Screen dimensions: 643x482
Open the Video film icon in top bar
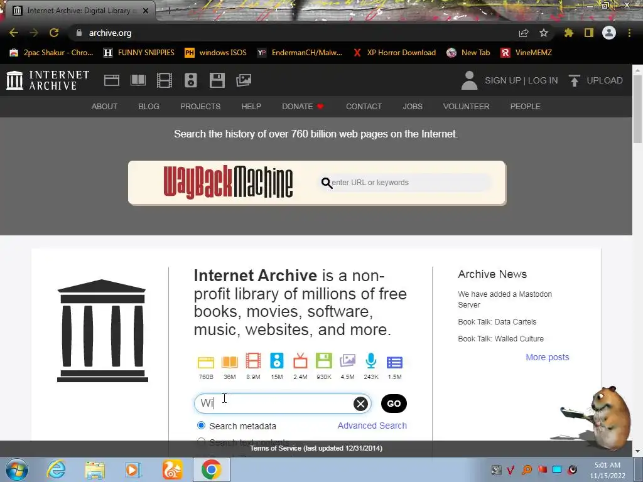[165, 80]
